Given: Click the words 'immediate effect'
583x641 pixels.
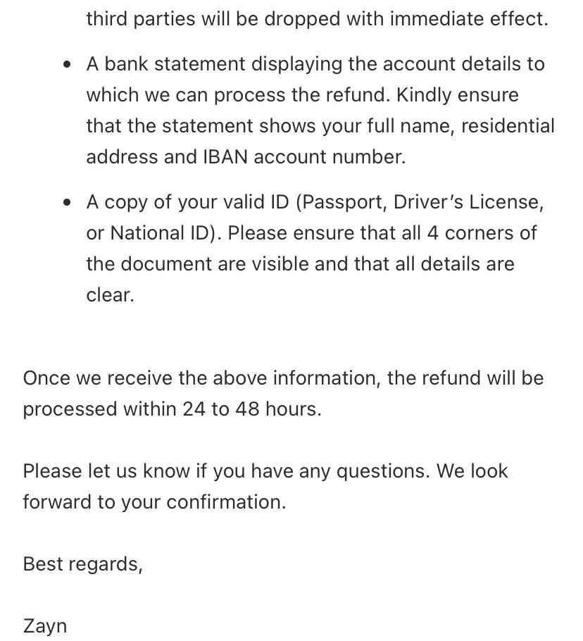Looking at the screenshot, I should coord(468,18).
